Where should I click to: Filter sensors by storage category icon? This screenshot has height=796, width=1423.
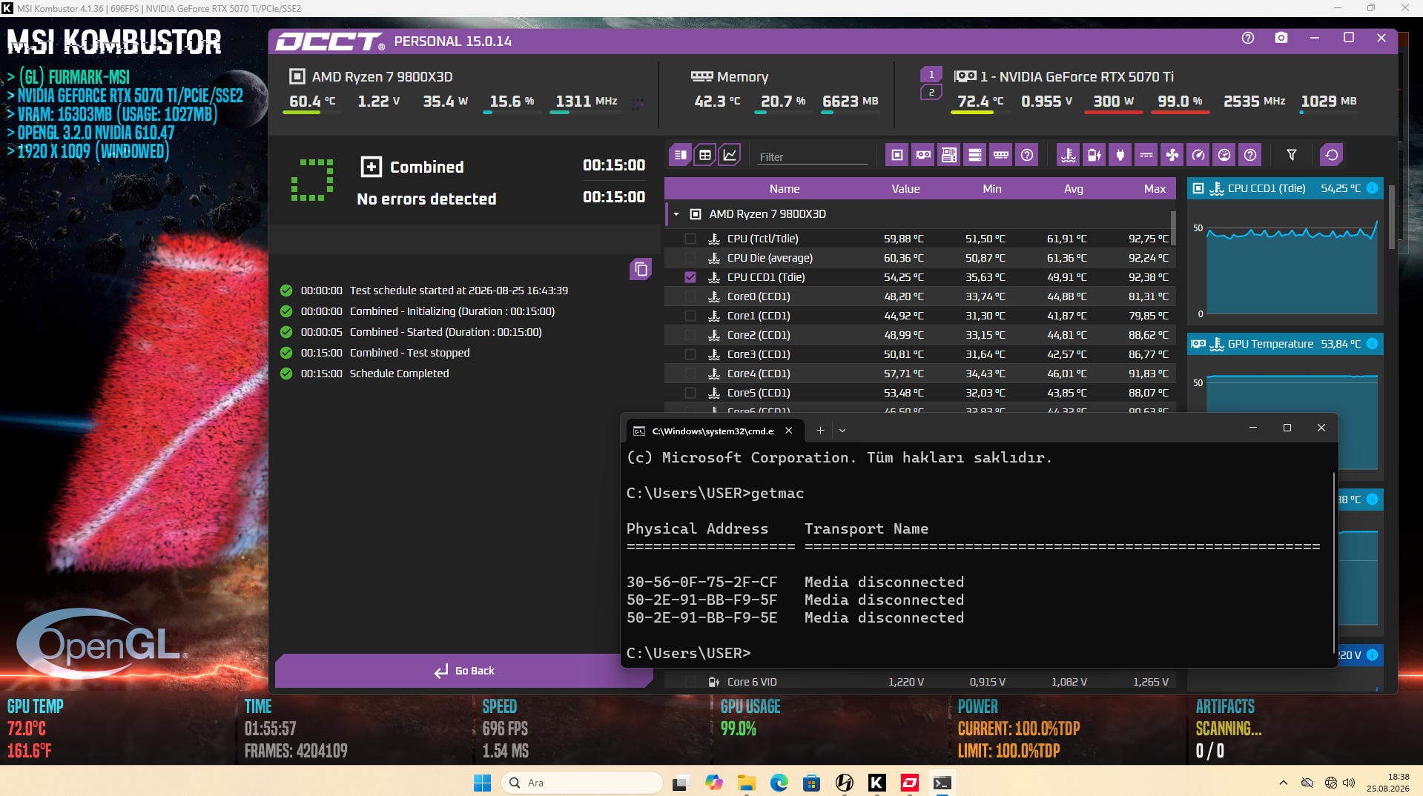click(975, 155)
